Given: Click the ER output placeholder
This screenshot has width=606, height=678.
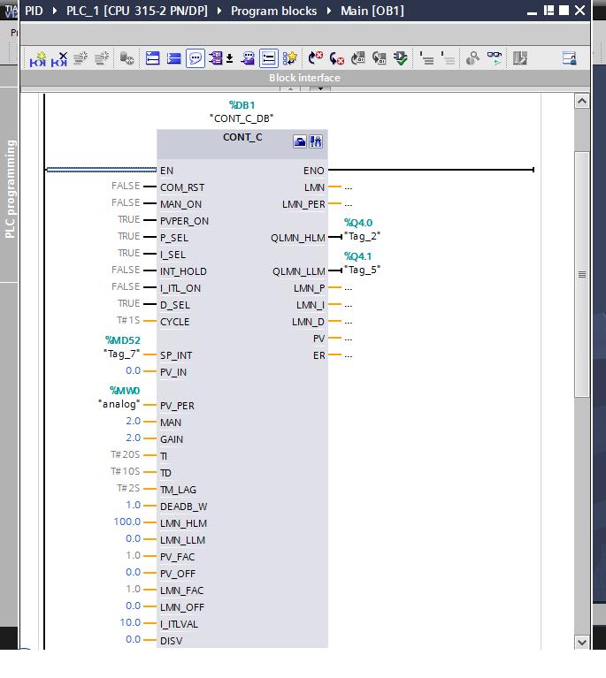Looking at the screenshot, I should (x=349, y=355).
